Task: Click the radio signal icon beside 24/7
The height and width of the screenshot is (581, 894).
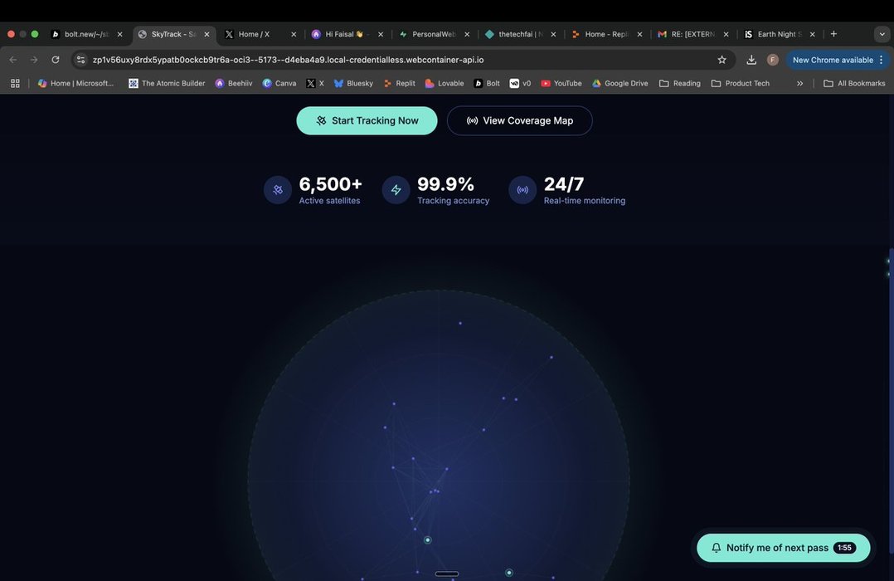Action: 522,190
